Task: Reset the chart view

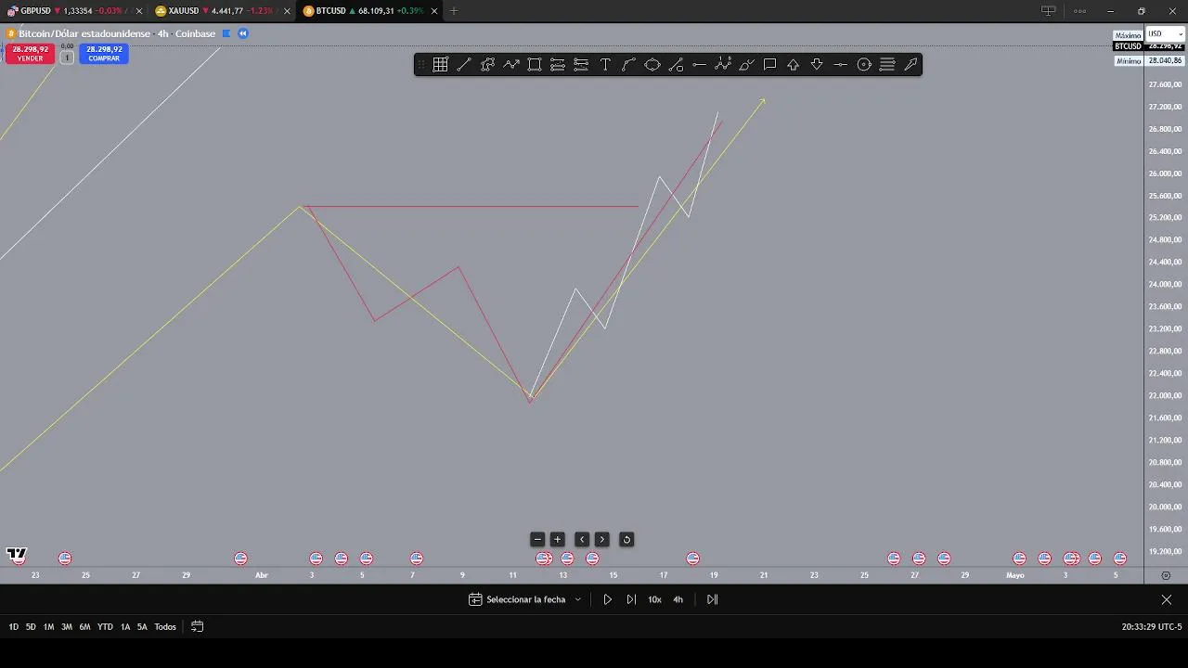Action: click(x=626, y=539)
